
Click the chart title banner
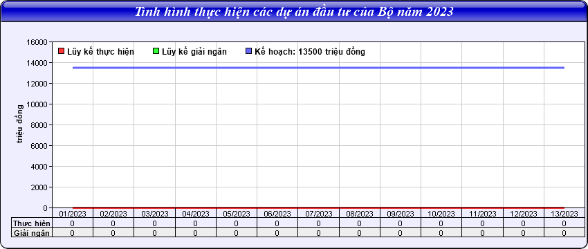tap(294, 11)
